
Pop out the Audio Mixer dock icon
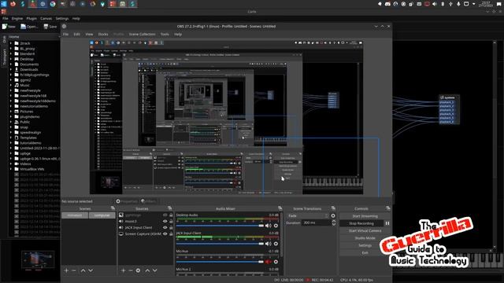pos(280,208)
